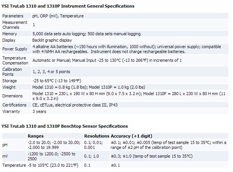Image resolution: width=233 pixels, height=172 pixels.
Task: Click the Benchtop Sensor Specifications heading
Action: click(x=65, y=126)
